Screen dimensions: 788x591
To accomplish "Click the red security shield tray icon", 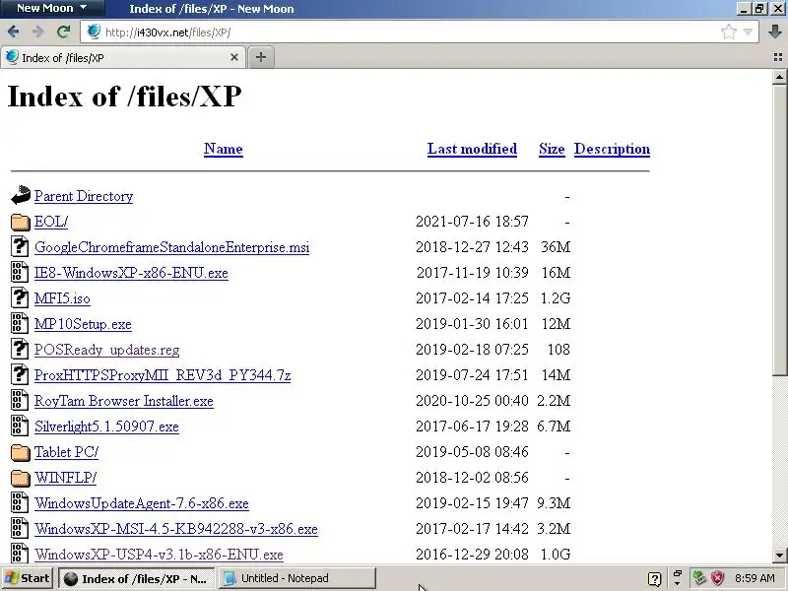I will pyautogui.click(x=718, y=578).
